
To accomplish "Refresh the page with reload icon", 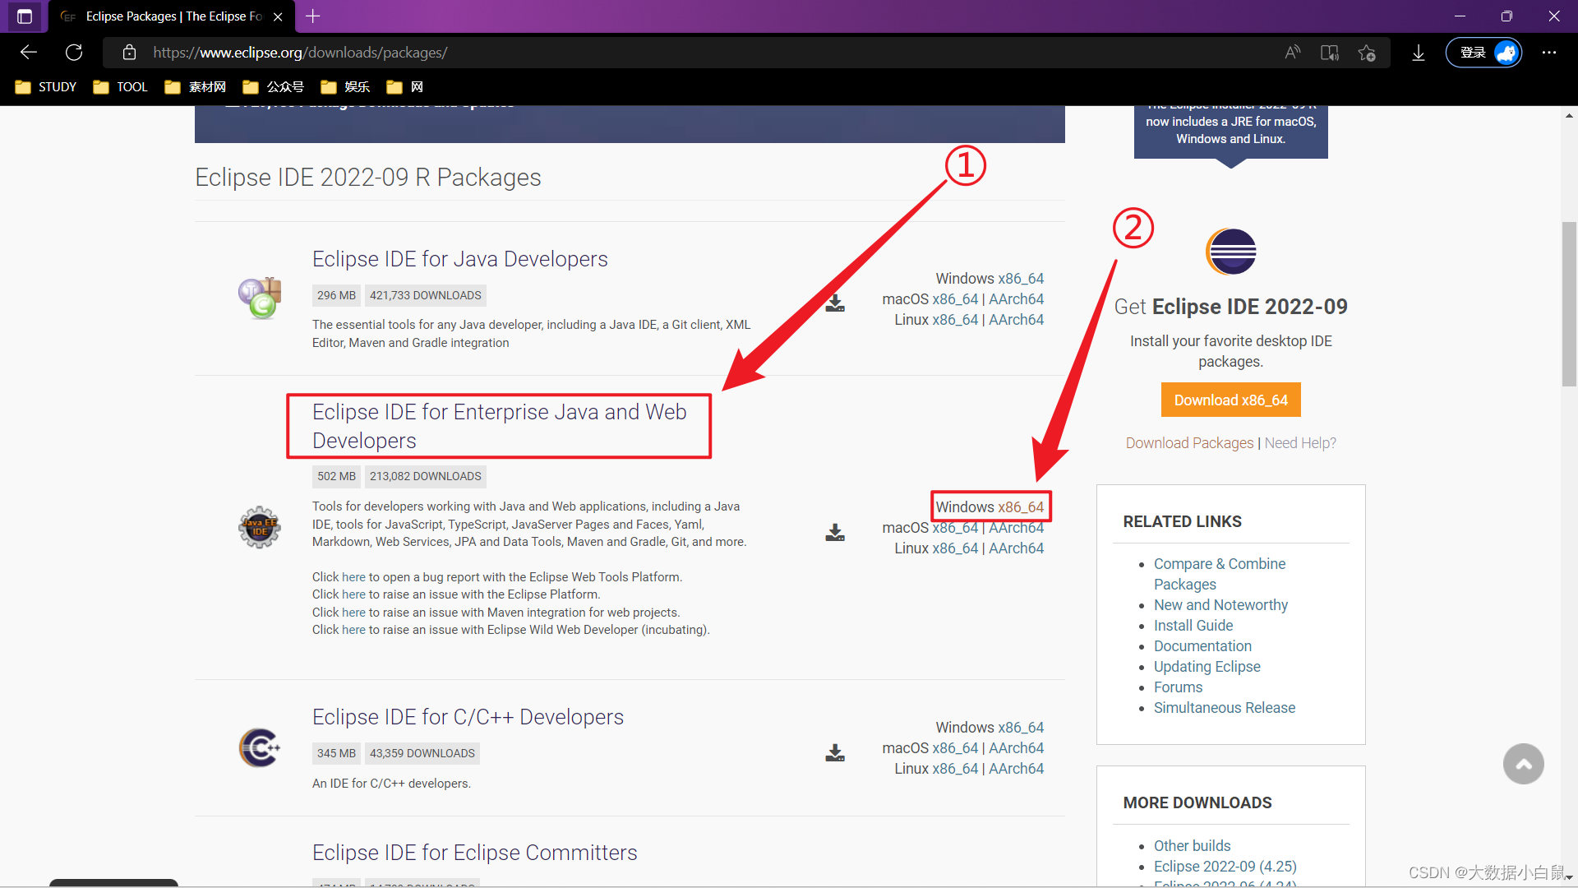I will (74, 53).
